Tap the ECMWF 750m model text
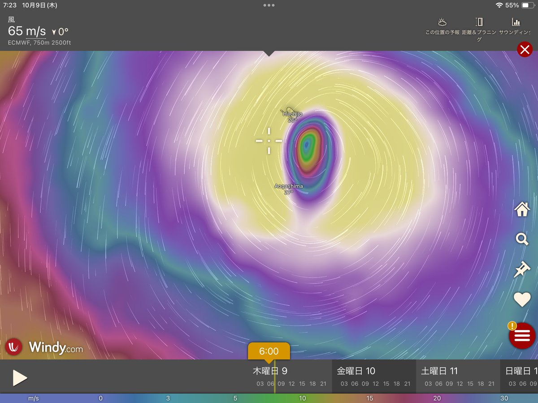 (x=39, y=43)
